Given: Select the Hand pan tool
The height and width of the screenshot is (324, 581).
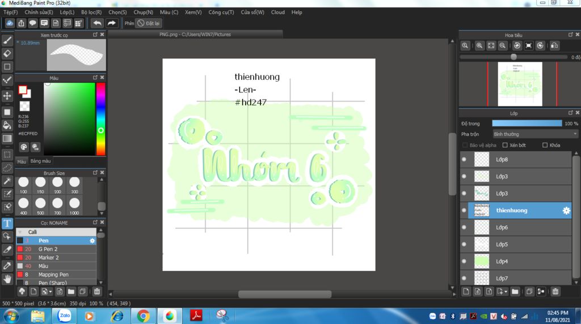Looking at the screenshot, I should [7, 279].
